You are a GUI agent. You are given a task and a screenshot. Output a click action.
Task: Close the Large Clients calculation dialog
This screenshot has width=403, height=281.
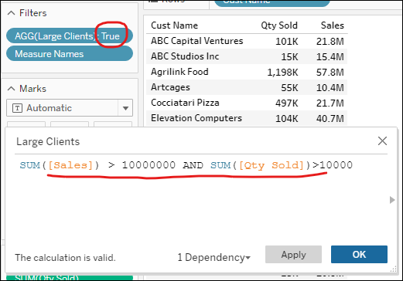(x=382, y=141)
